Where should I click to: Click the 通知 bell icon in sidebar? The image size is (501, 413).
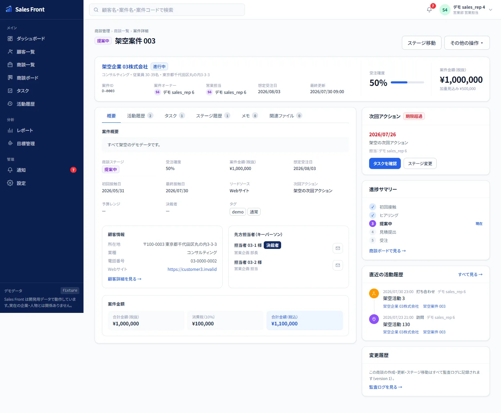[10, 170]
